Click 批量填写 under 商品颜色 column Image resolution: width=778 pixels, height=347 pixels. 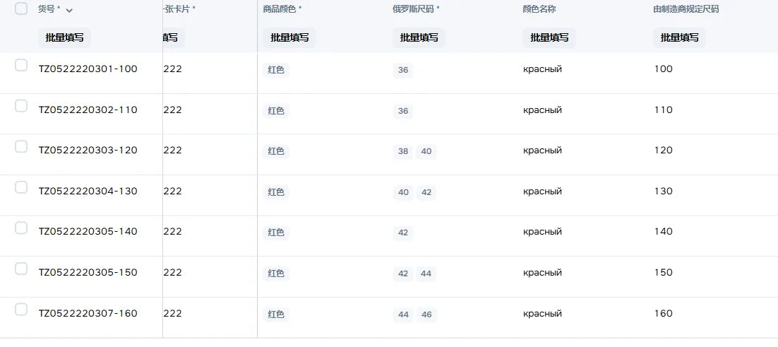289,37
